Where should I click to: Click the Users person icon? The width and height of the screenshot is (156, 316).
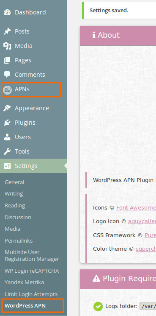click(7, 137)
